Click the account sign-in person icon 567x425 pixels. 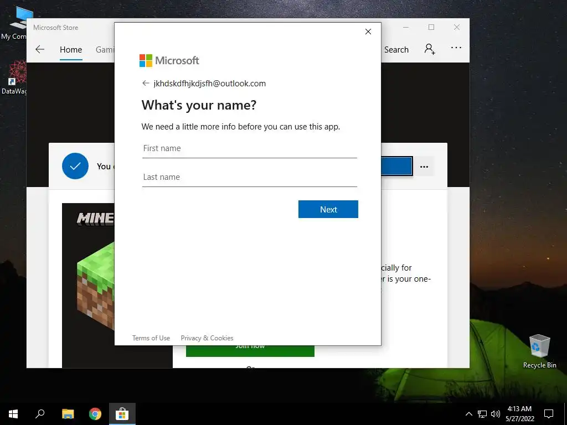pyautogui.click(x=430, y=49)
